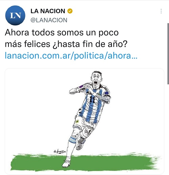Open the LA NACION display name

pyautogui.click(x=48, y=11)
